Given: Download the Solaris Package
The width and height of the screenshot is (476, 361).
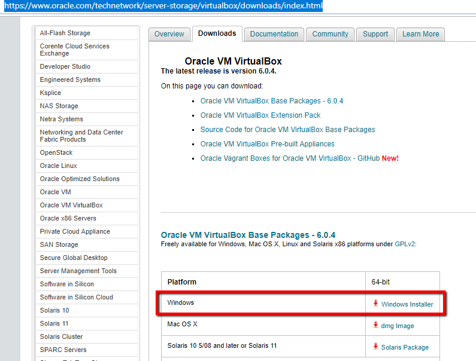Looking at the screenshot, I should pos(405,347).
